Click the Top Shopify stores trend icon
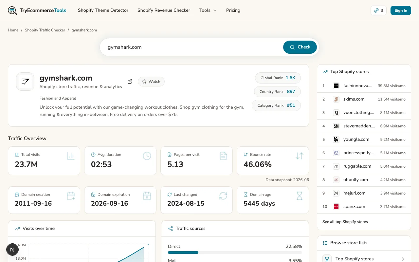The width and height of the screenshot is (419, 262). pos(325,72)
